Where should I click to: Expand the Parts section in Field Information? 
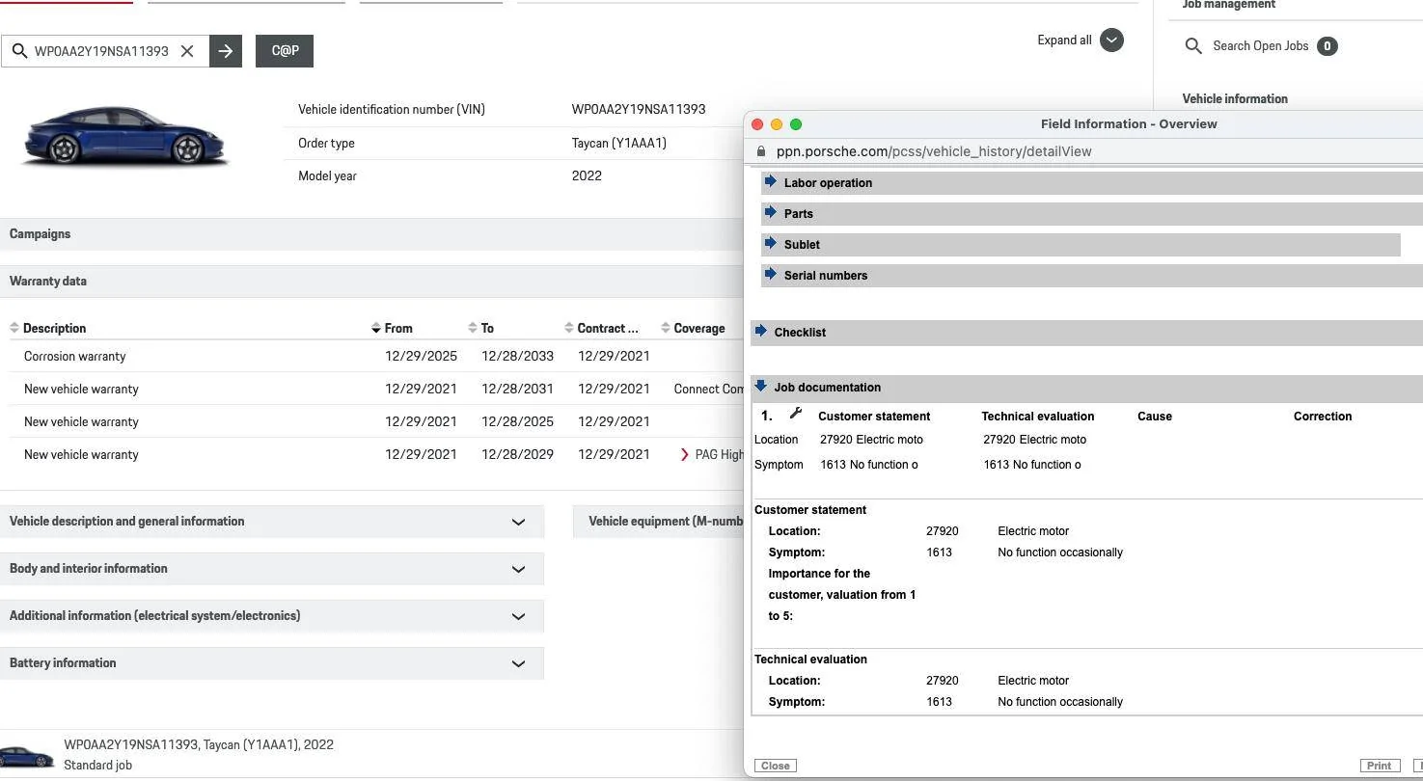[x=770, y=212]
